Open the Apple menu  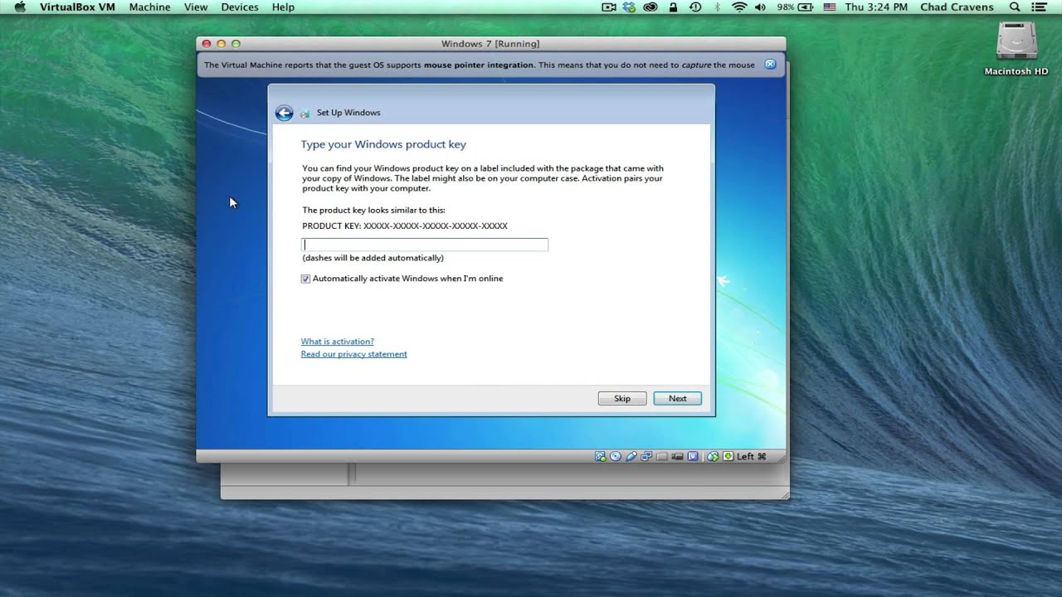coord(20,7)
